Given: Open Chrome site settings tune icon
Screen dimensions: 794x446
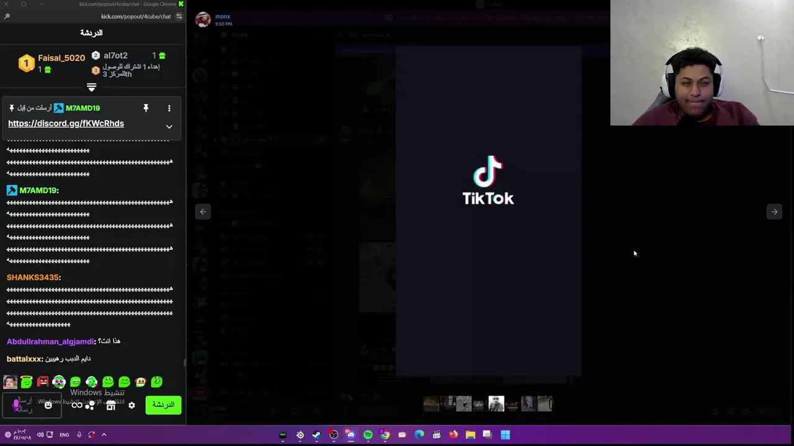Looking at the screenshot, I should tap(179, 16).
